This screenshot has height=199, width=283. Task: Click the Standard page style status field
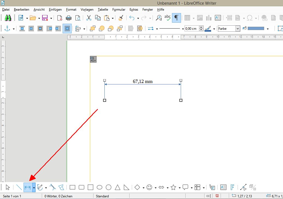pyautogui.click(x=102, y=196)
